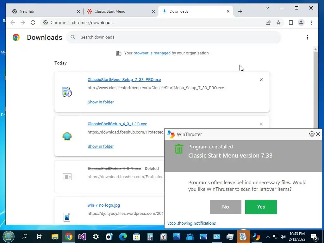Open Calculator from the taskbar
Screen dimensions: 324x243
coord(150,236)
